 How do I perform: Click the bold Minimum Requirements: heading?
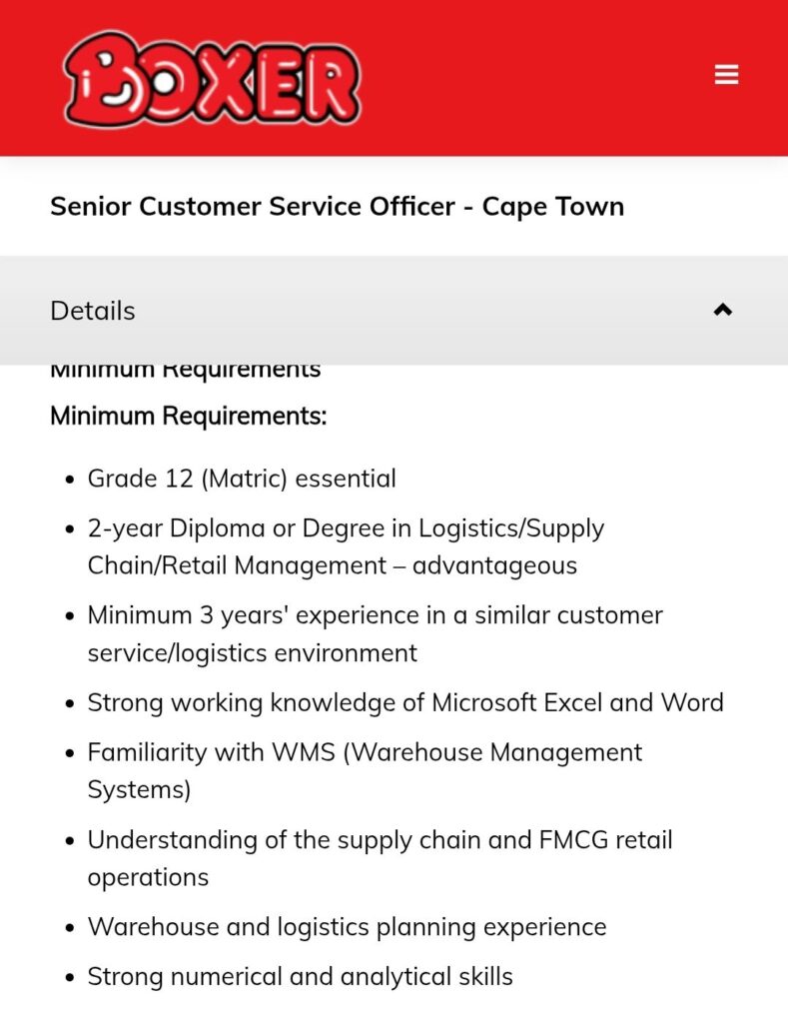click(x=189, y=416)
